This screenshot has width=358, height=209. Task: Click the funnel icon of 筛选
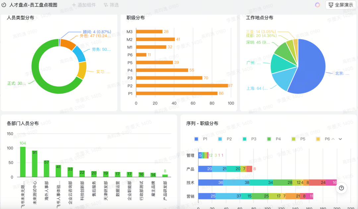click(x=106, y=5)
